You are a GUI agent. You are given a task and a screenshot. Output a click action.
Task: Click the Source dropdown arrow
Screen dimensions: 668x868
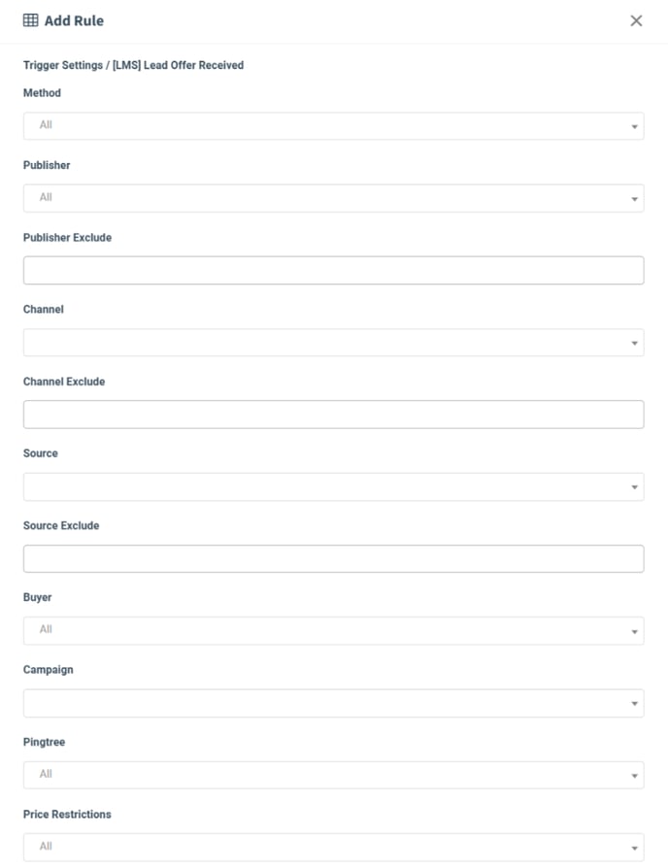(x=634, y=487)
